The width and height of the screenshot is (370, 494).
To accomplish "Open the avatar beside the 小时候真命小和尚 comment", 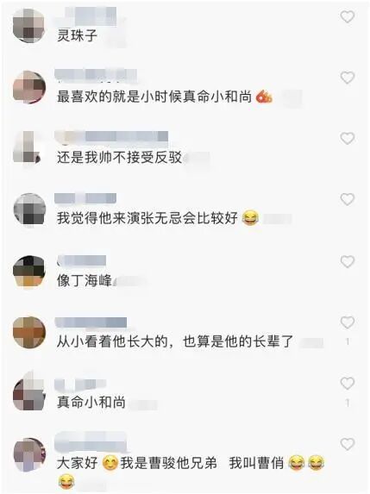I will click(29, 87).
